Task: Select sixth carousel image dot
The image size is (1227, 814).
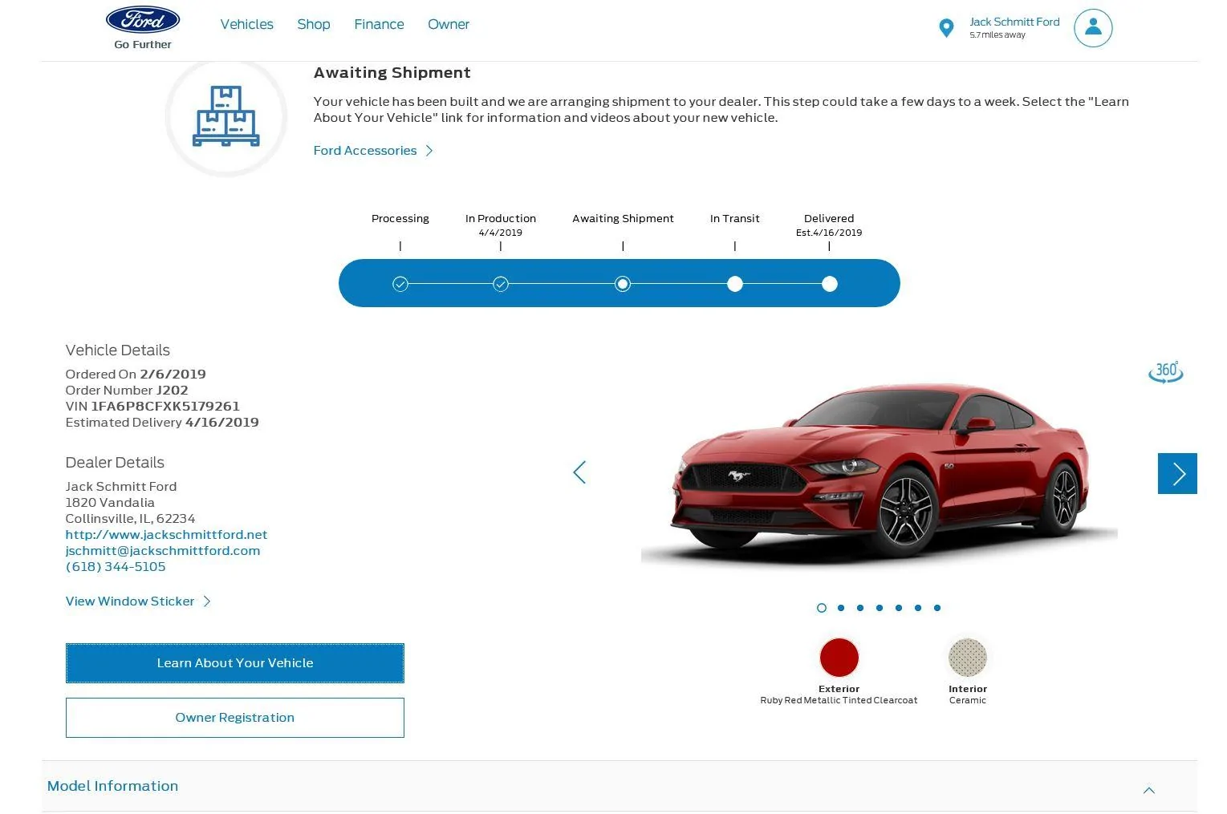Action: 918,608
